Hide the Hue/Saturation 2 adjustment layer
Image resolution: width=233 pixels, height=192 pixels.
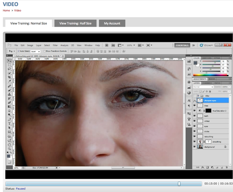194,110
